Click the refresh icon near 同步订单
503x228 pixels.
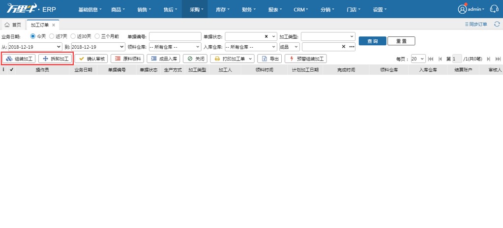coord(497,24)
